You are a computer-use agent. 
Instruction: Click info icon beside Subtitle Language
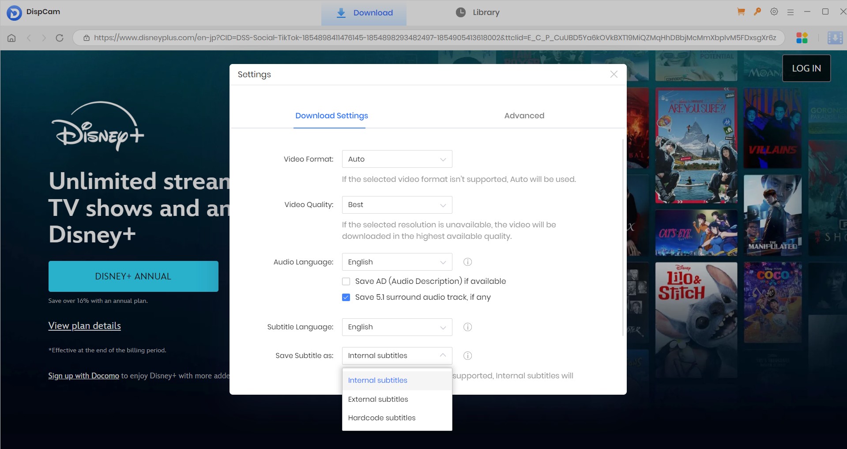click(x=467, y=327)
